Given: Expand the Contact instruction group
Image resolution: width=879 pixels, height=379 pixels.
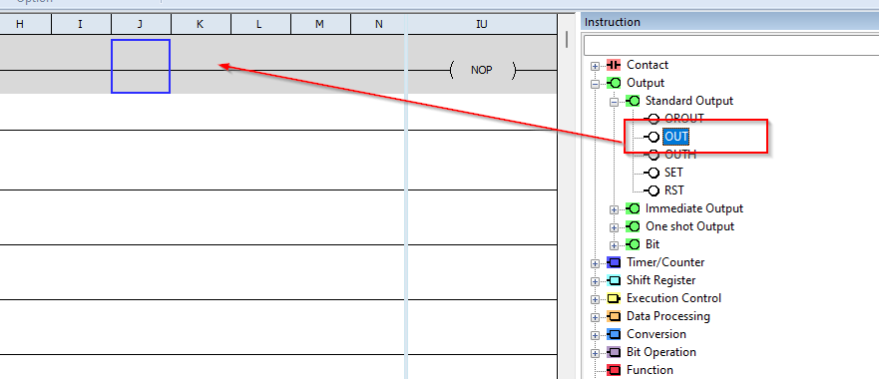Looking at the screenshot, I should pos(595,66).
